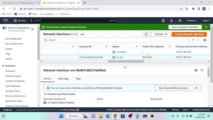Open Spot Requests in the sidebar
Screen dimensions: 213x120
13,86
